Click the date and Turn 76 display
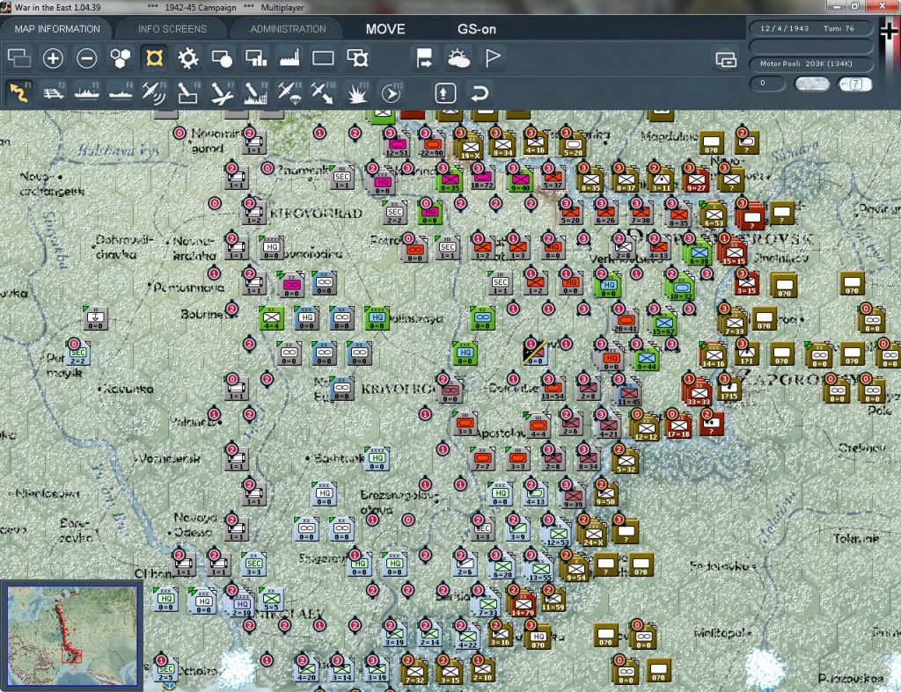This screenshot has height=692, width=901. [x=810, y=28]
